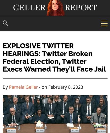The image size is (110, 133).
Task: Click the Mr. Roth nameplate in photo
Action: (74, 131)
